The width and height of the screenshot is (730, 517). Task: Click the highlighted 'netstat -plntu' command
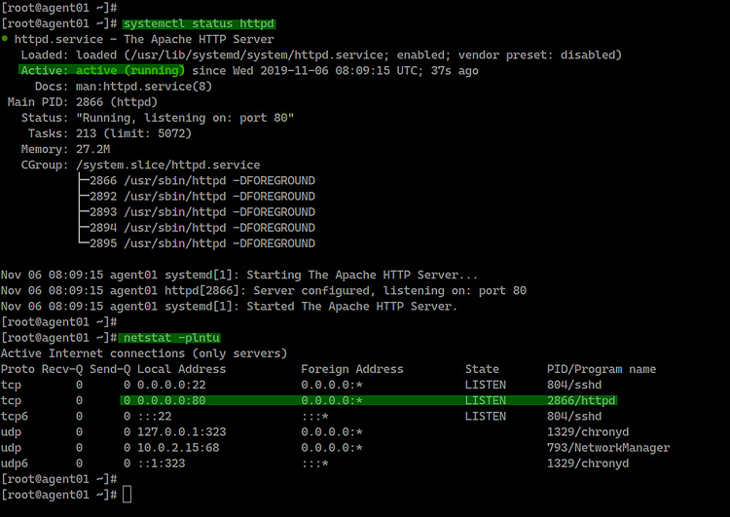coord(177,337)
